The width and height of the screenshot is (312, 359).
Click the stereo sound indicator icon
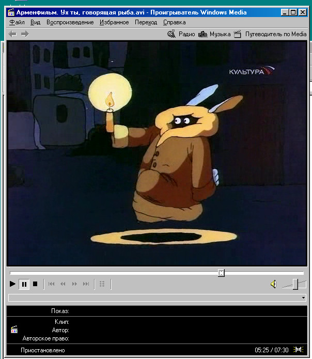point(299,350)
